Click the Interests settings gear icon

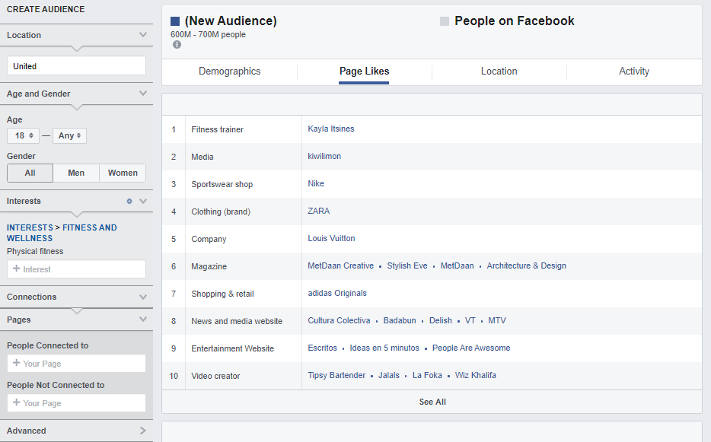click(x=129, y=202)
